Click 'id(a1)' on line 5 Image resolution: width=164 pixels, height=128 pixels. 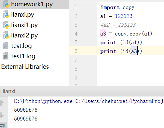click(131, 42)
